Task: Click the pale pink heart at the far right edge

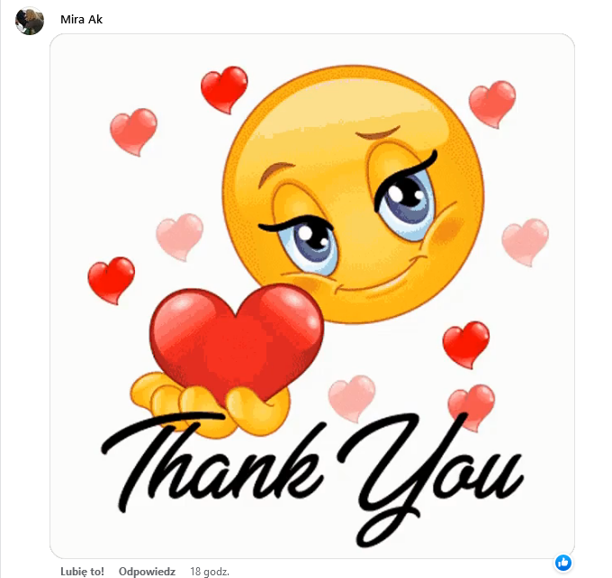Action: (x=526, y=242)
